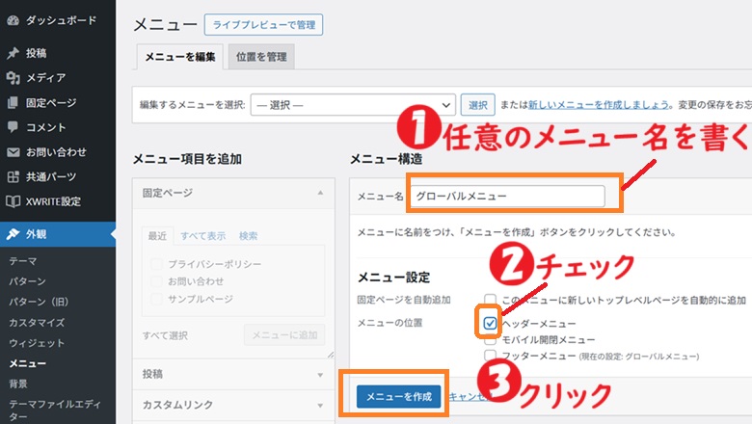Open テーマ submenu item
Viewport: 752px width, 424px height.
(x=22, y=261)
